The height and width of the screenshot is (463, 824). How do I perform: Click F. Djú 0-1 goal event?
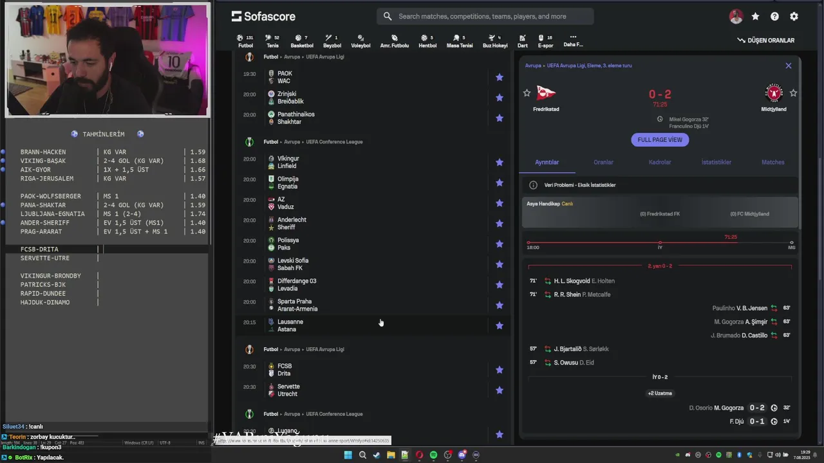click(760, 421)
